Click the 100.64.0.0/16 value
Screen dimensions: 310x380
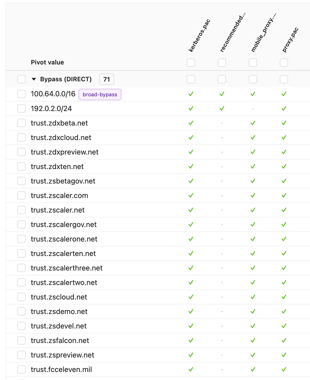[x=53, y=94]
